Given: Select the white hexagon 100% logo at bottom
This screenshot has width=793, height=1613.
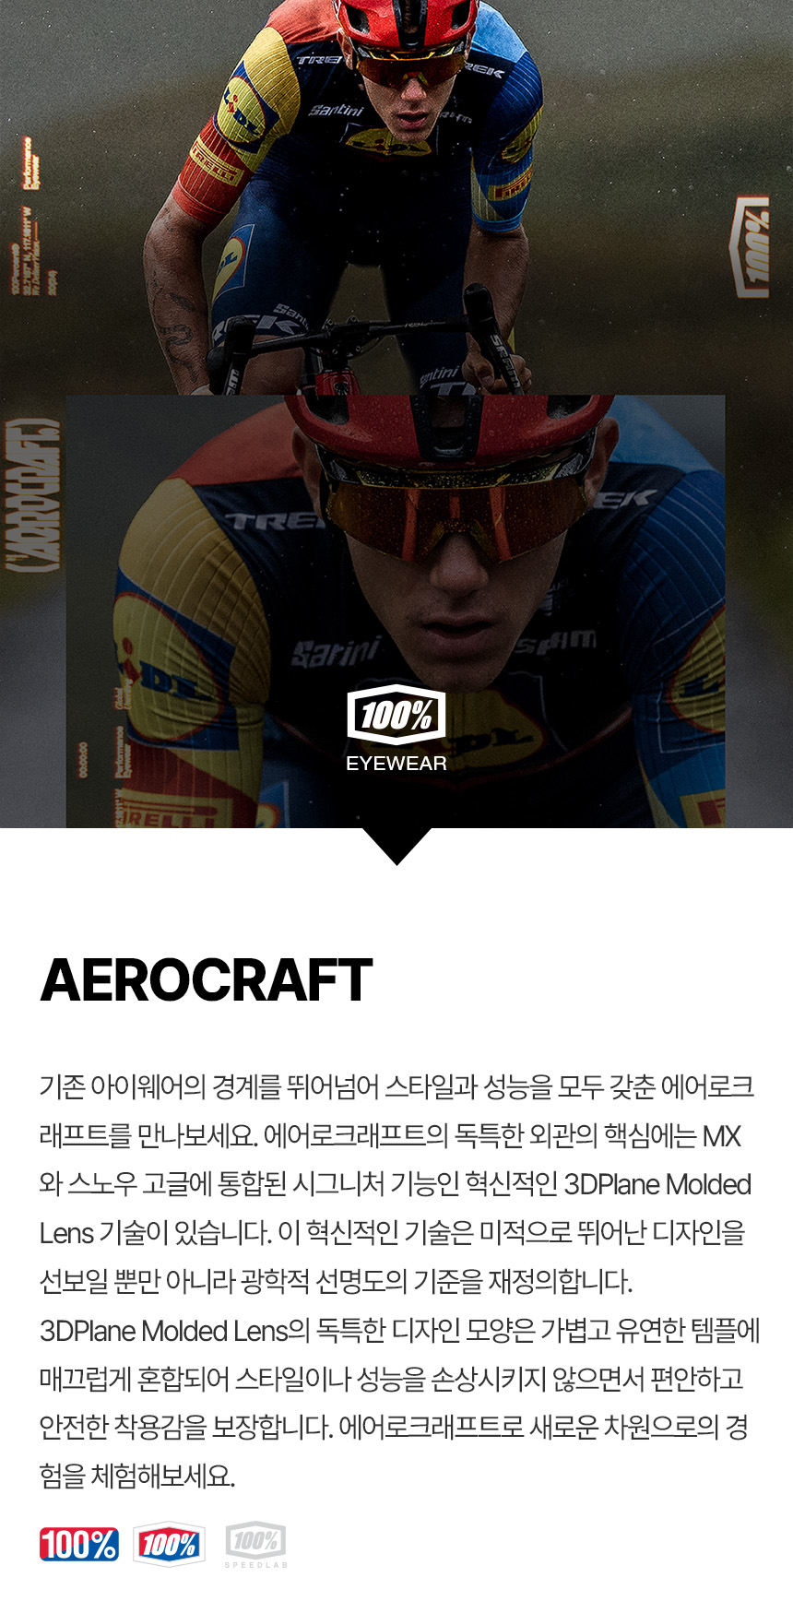Looking at the screenshot, I should [x=169, y=1544].
